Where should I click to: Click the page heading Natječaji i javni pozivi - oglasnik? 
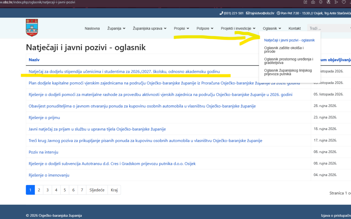coord(86,47)
